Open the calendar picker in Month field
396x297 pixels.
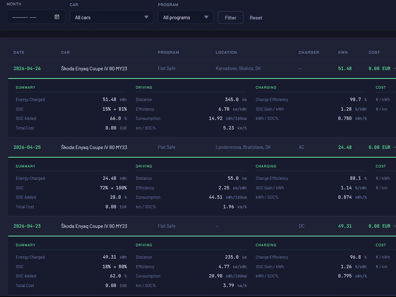57,17
